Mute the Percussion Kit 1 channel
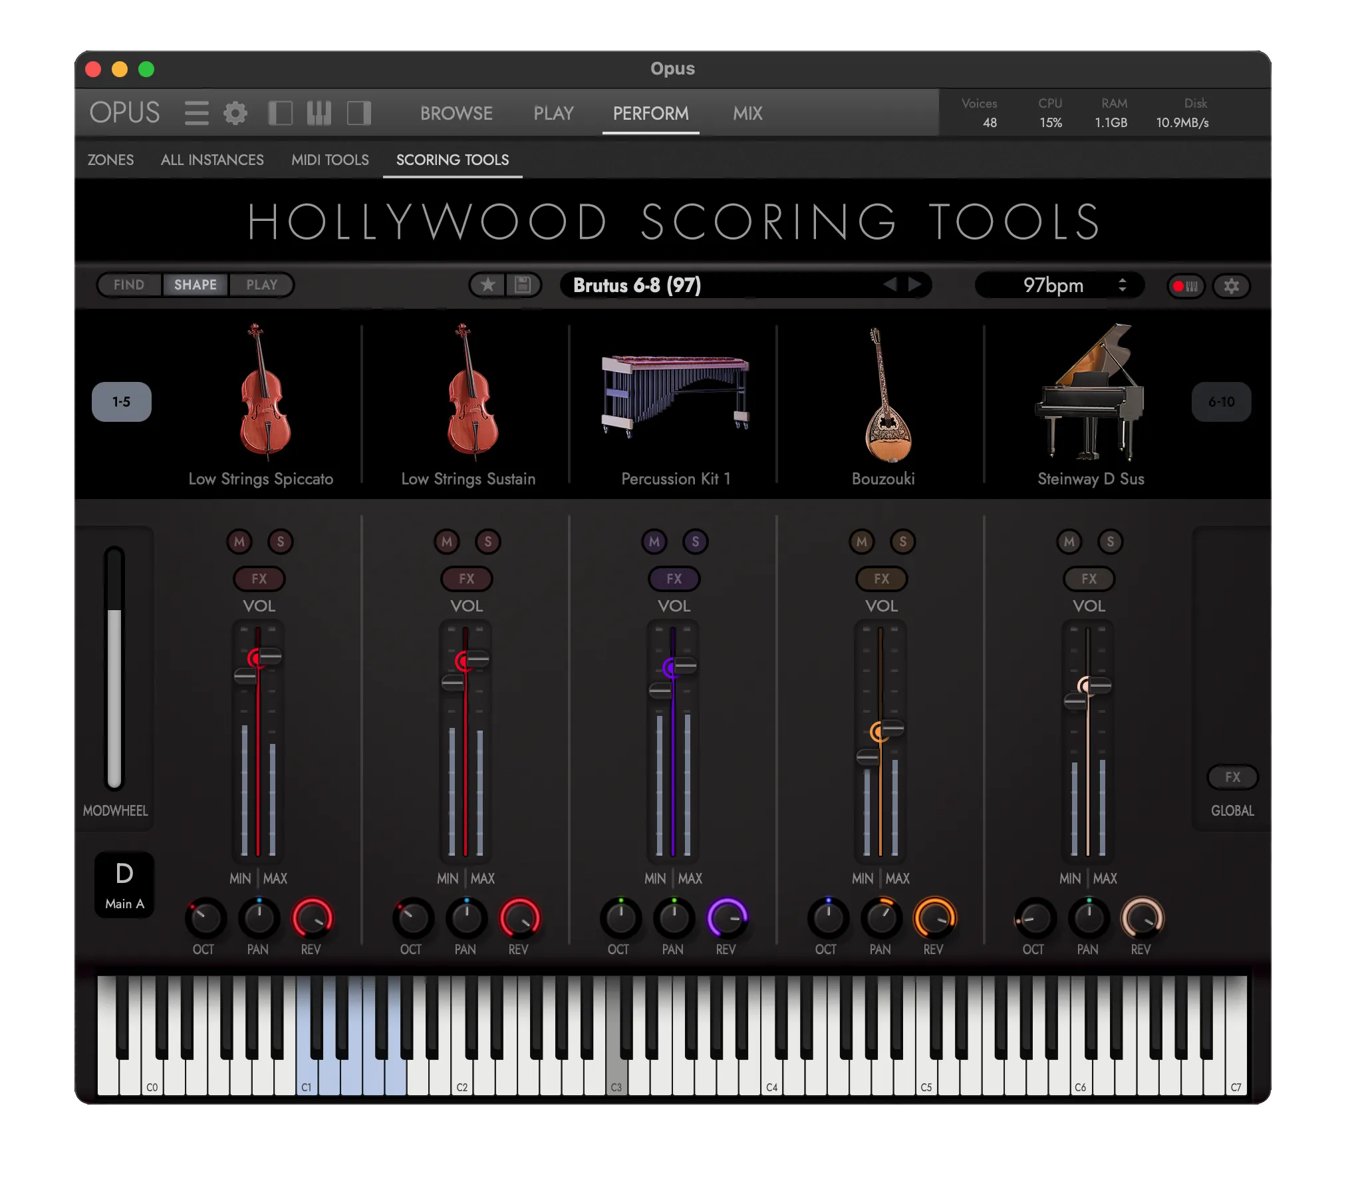1346x1203 pixels. click(654, 542)
